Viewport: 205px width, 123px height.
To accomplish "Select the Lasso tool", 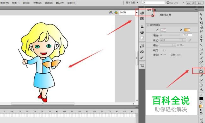I will click(201, 31).
